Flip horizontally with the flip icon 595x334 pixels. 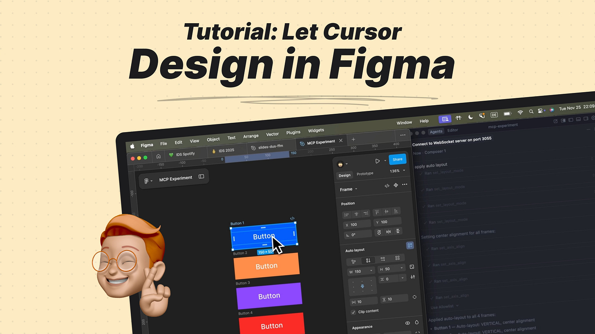click(x=388, y=232)
